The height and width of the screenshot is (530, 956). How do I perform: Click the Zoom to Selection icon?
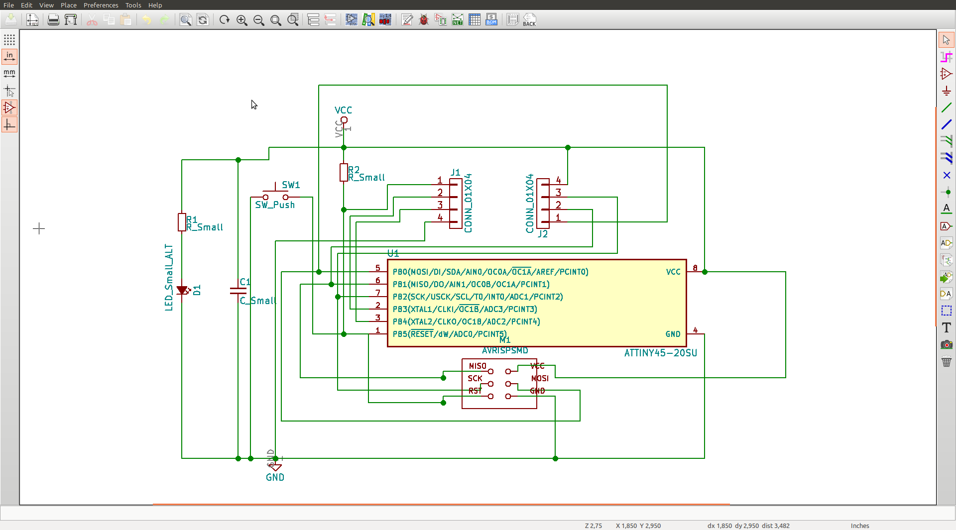pos(293,20)
